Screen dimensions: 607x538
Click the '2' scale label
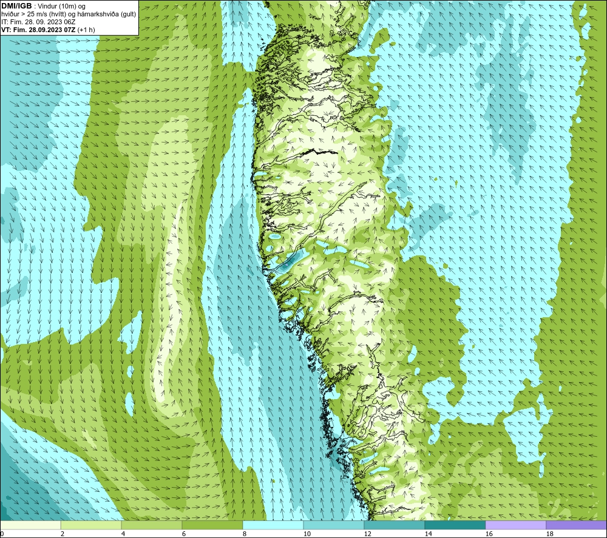tap(63, 534)
